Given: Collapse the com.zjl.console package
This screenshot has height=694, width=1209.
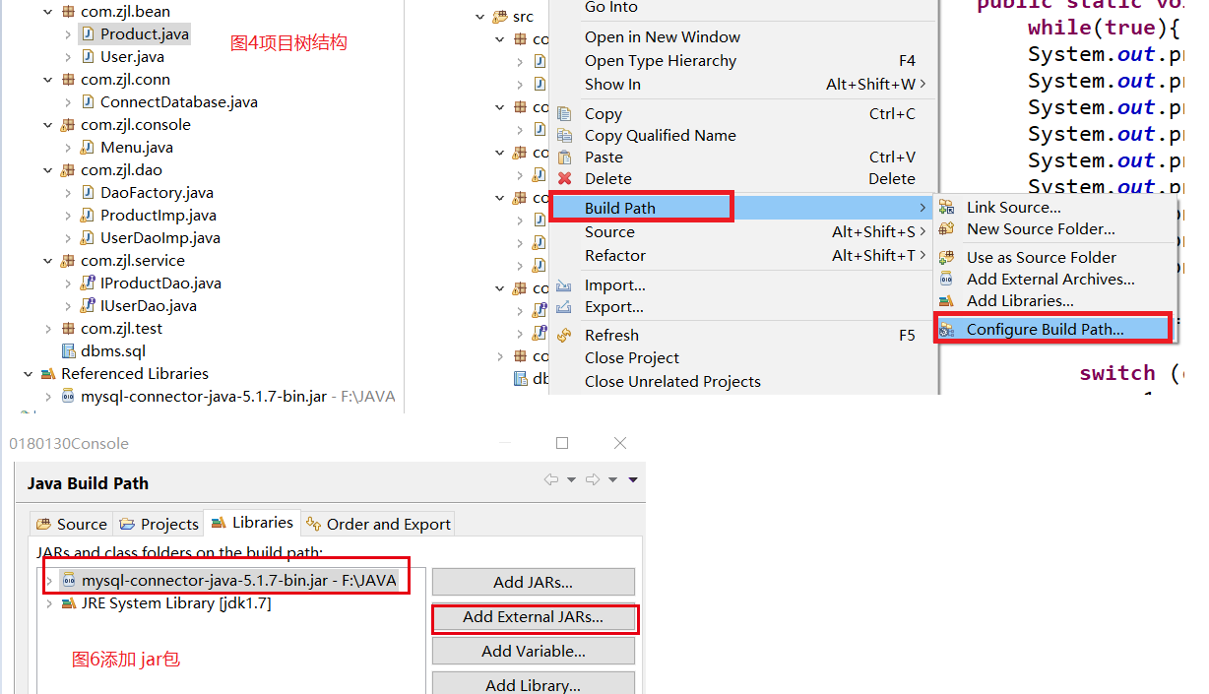Looking at the screenshot, I should (48, 125).
